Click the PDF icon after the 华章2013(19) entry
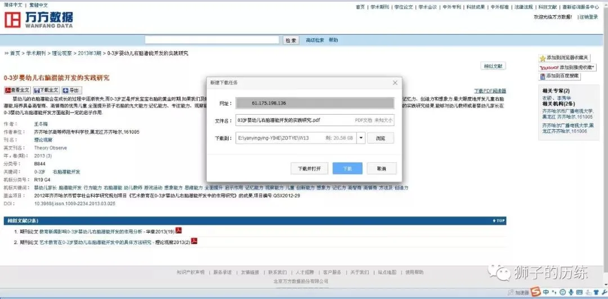The height and width of the screenshot is (299, 608). (x=178, y=230)
